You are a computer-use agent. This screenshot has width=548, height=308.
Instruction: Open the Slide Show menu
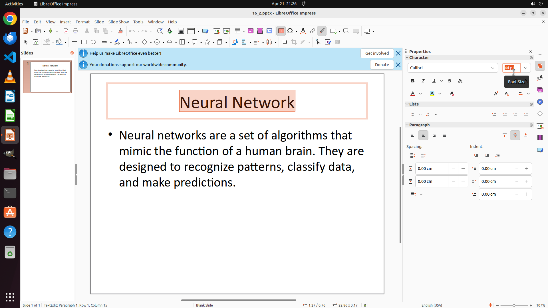click(118, 22)
